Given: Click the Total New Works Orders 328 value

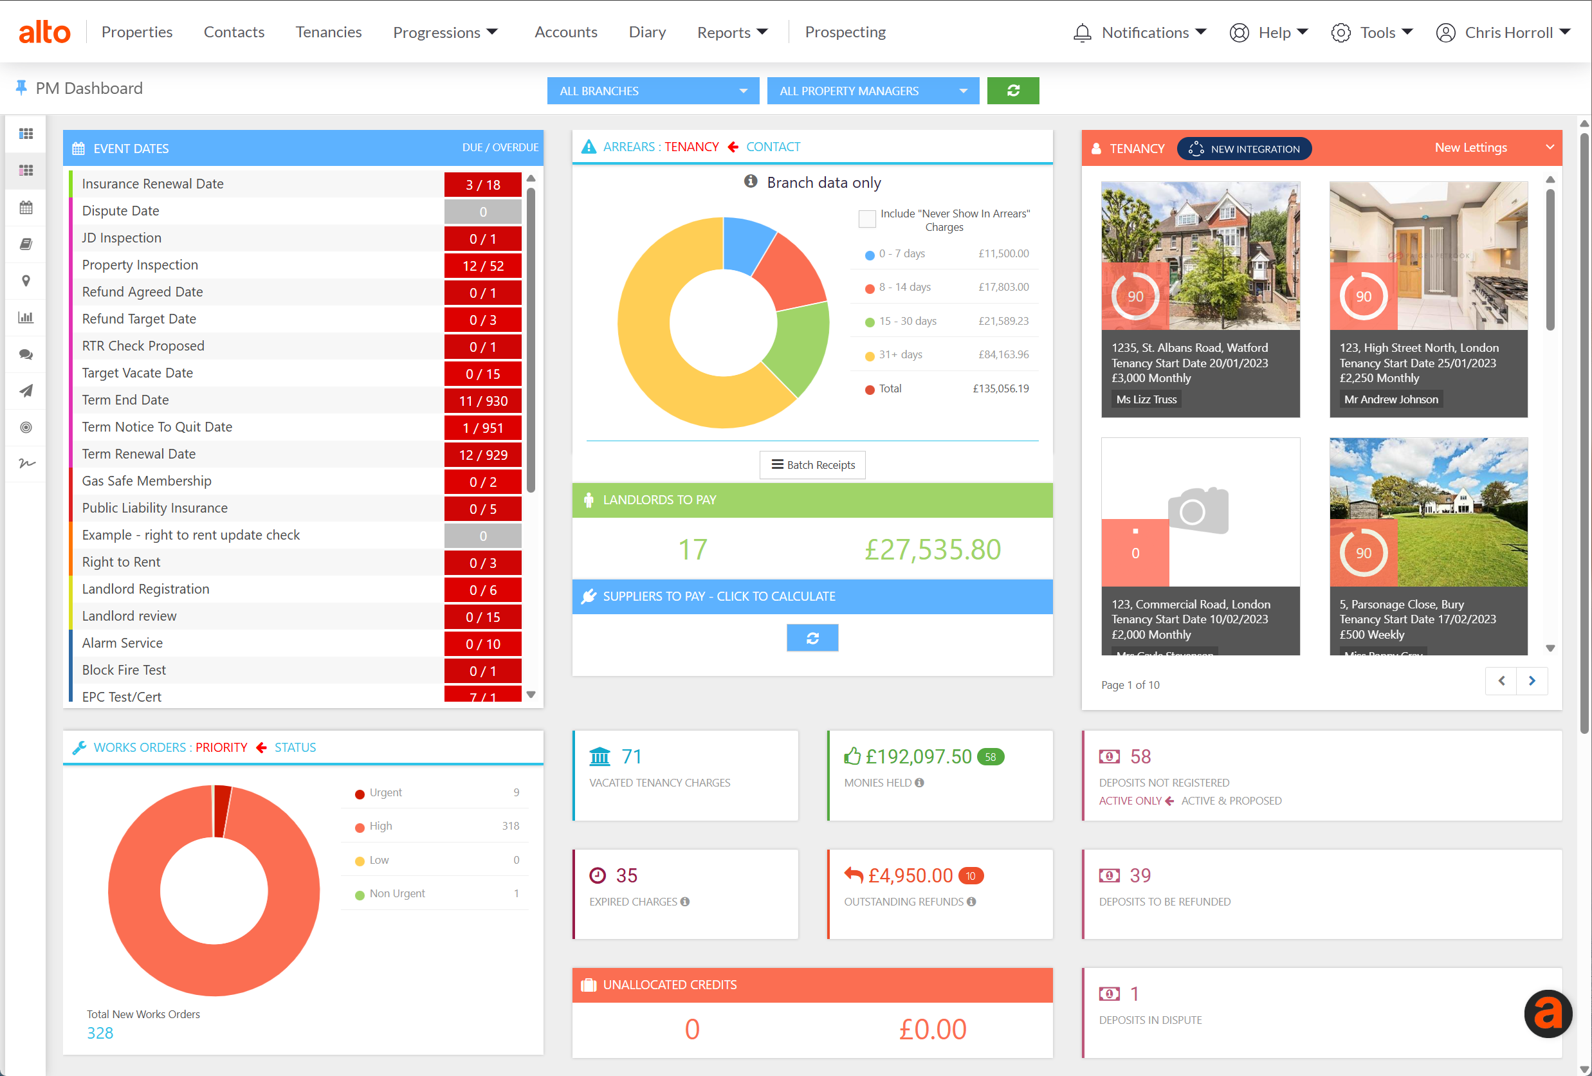Looking at the screenshot, I should tap(100, 1033).
